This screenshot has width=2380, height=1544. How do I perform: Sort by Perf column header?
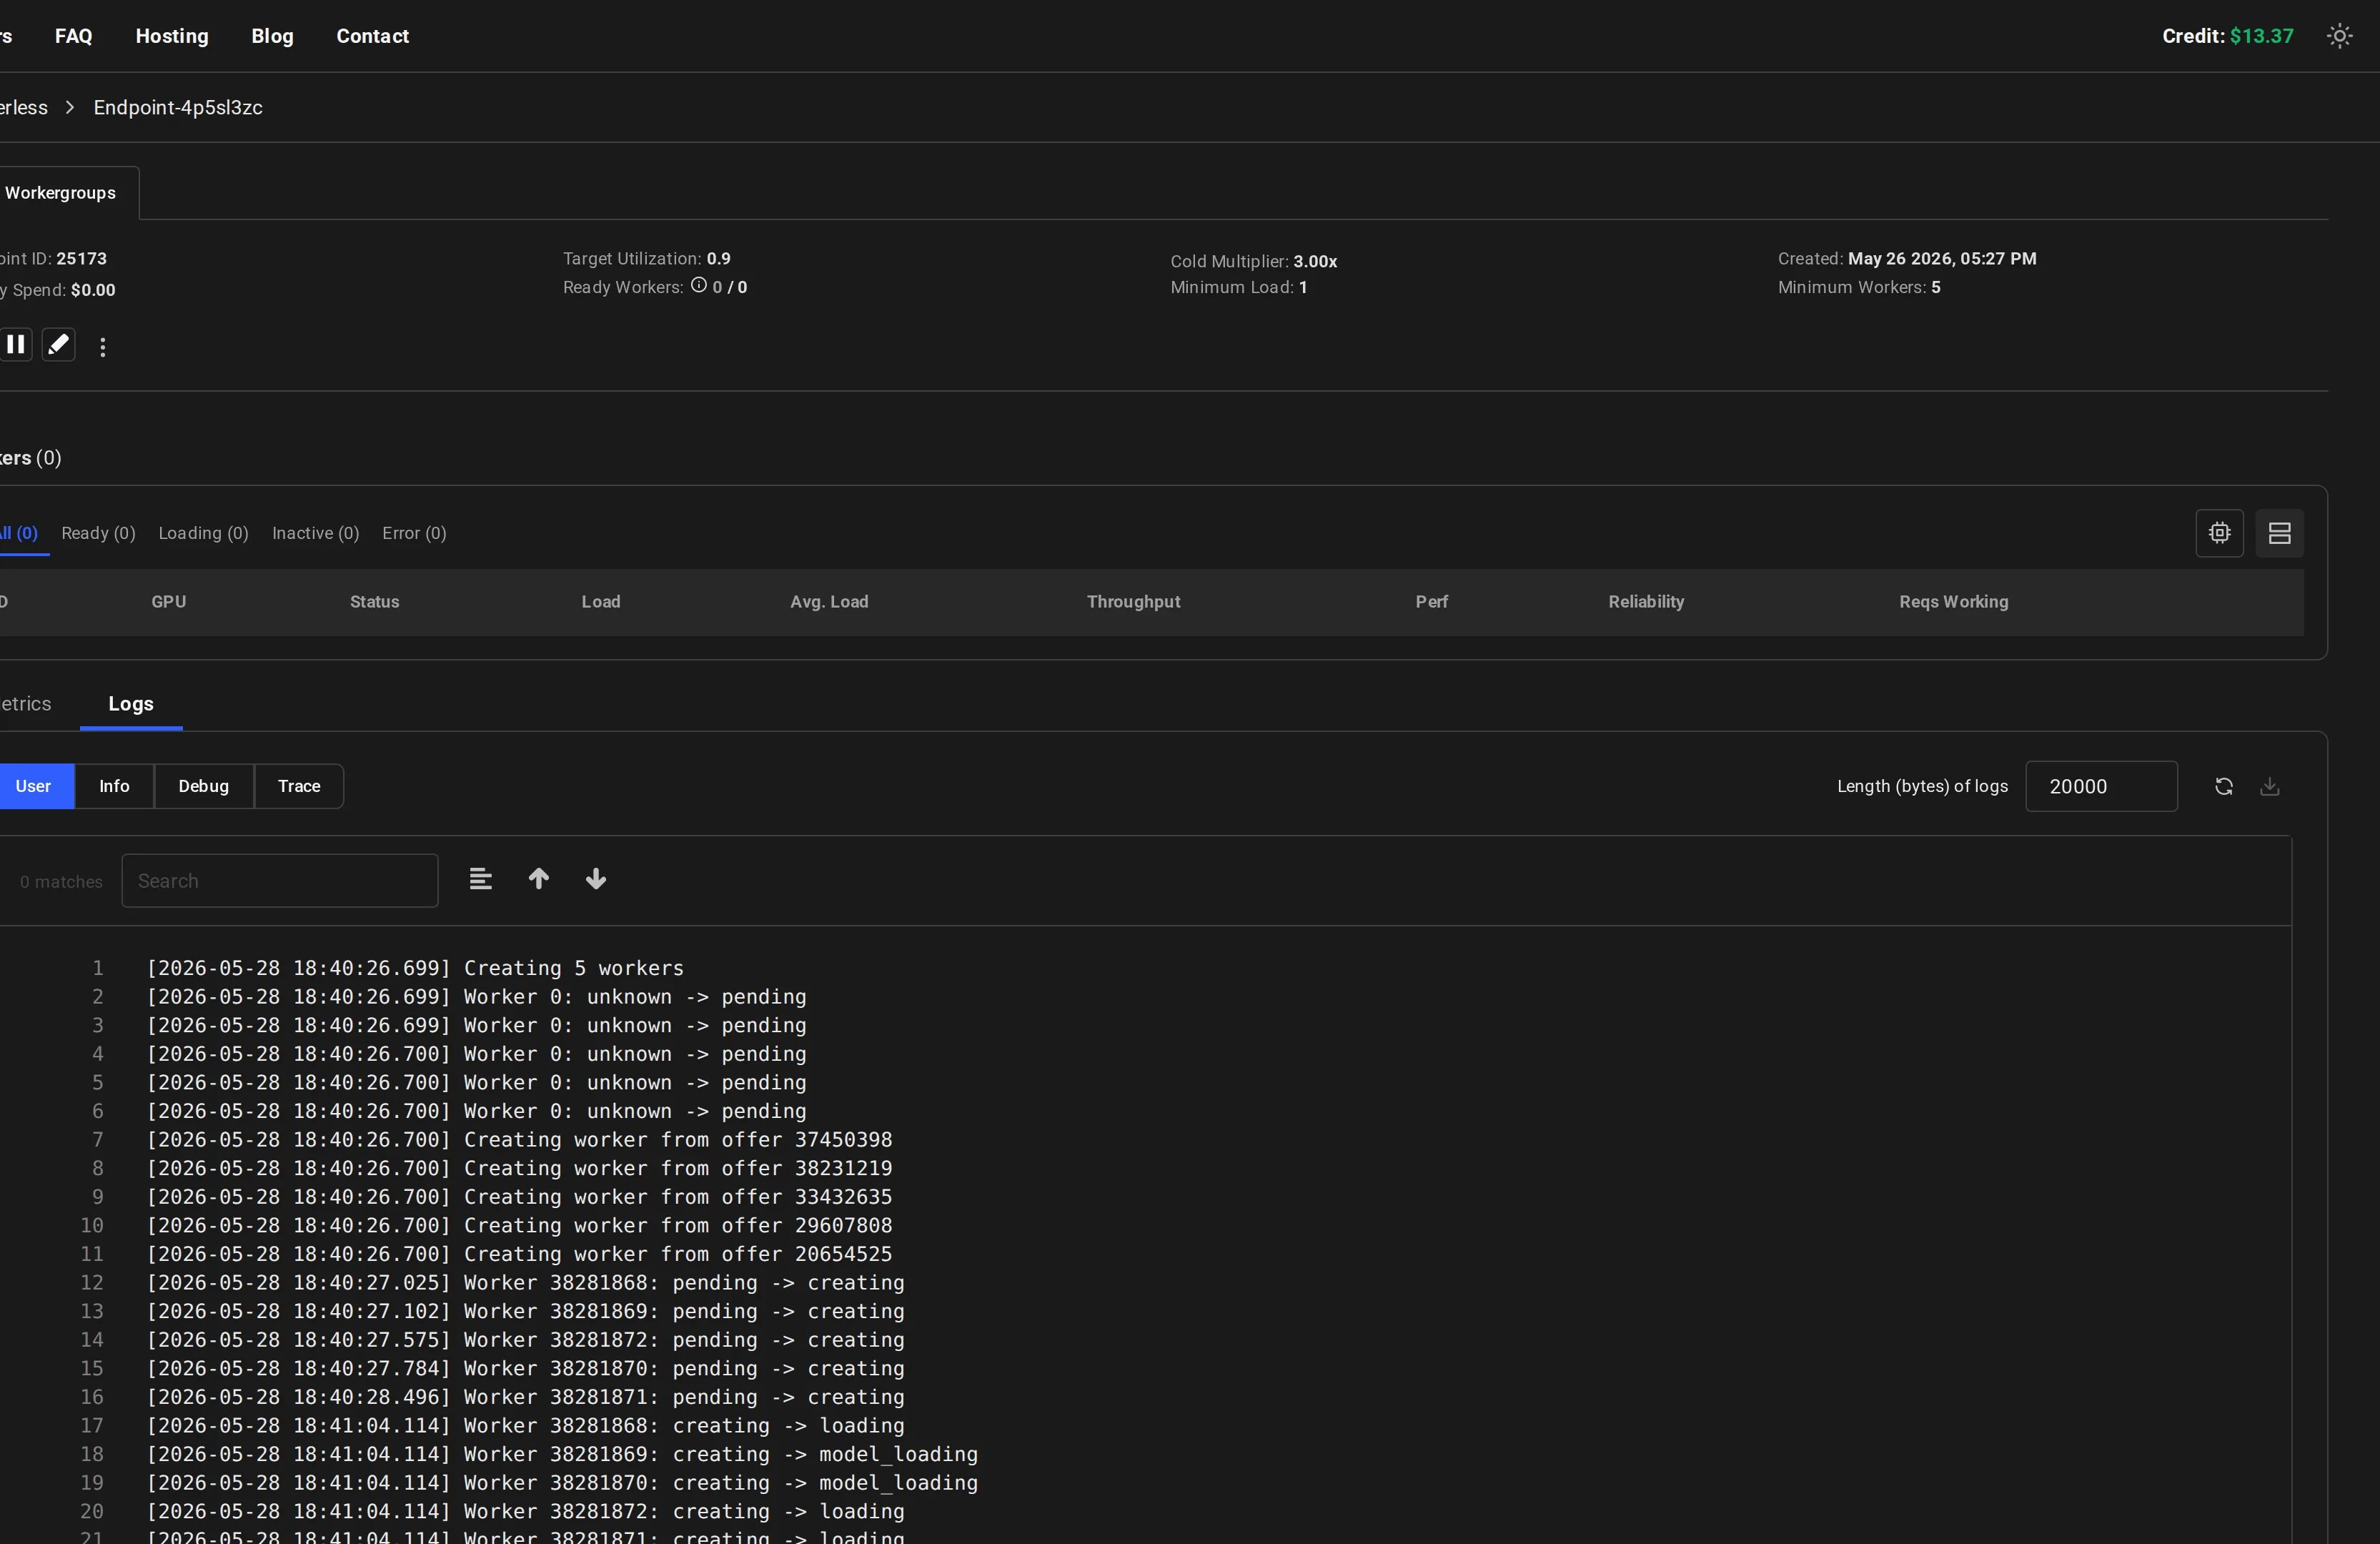1431,602
